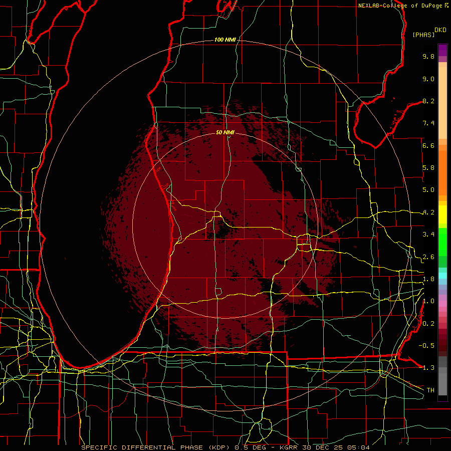This screenshot has width=451, height=451.
Task: Click the pink band of the color bar
Action: point(442,304)
